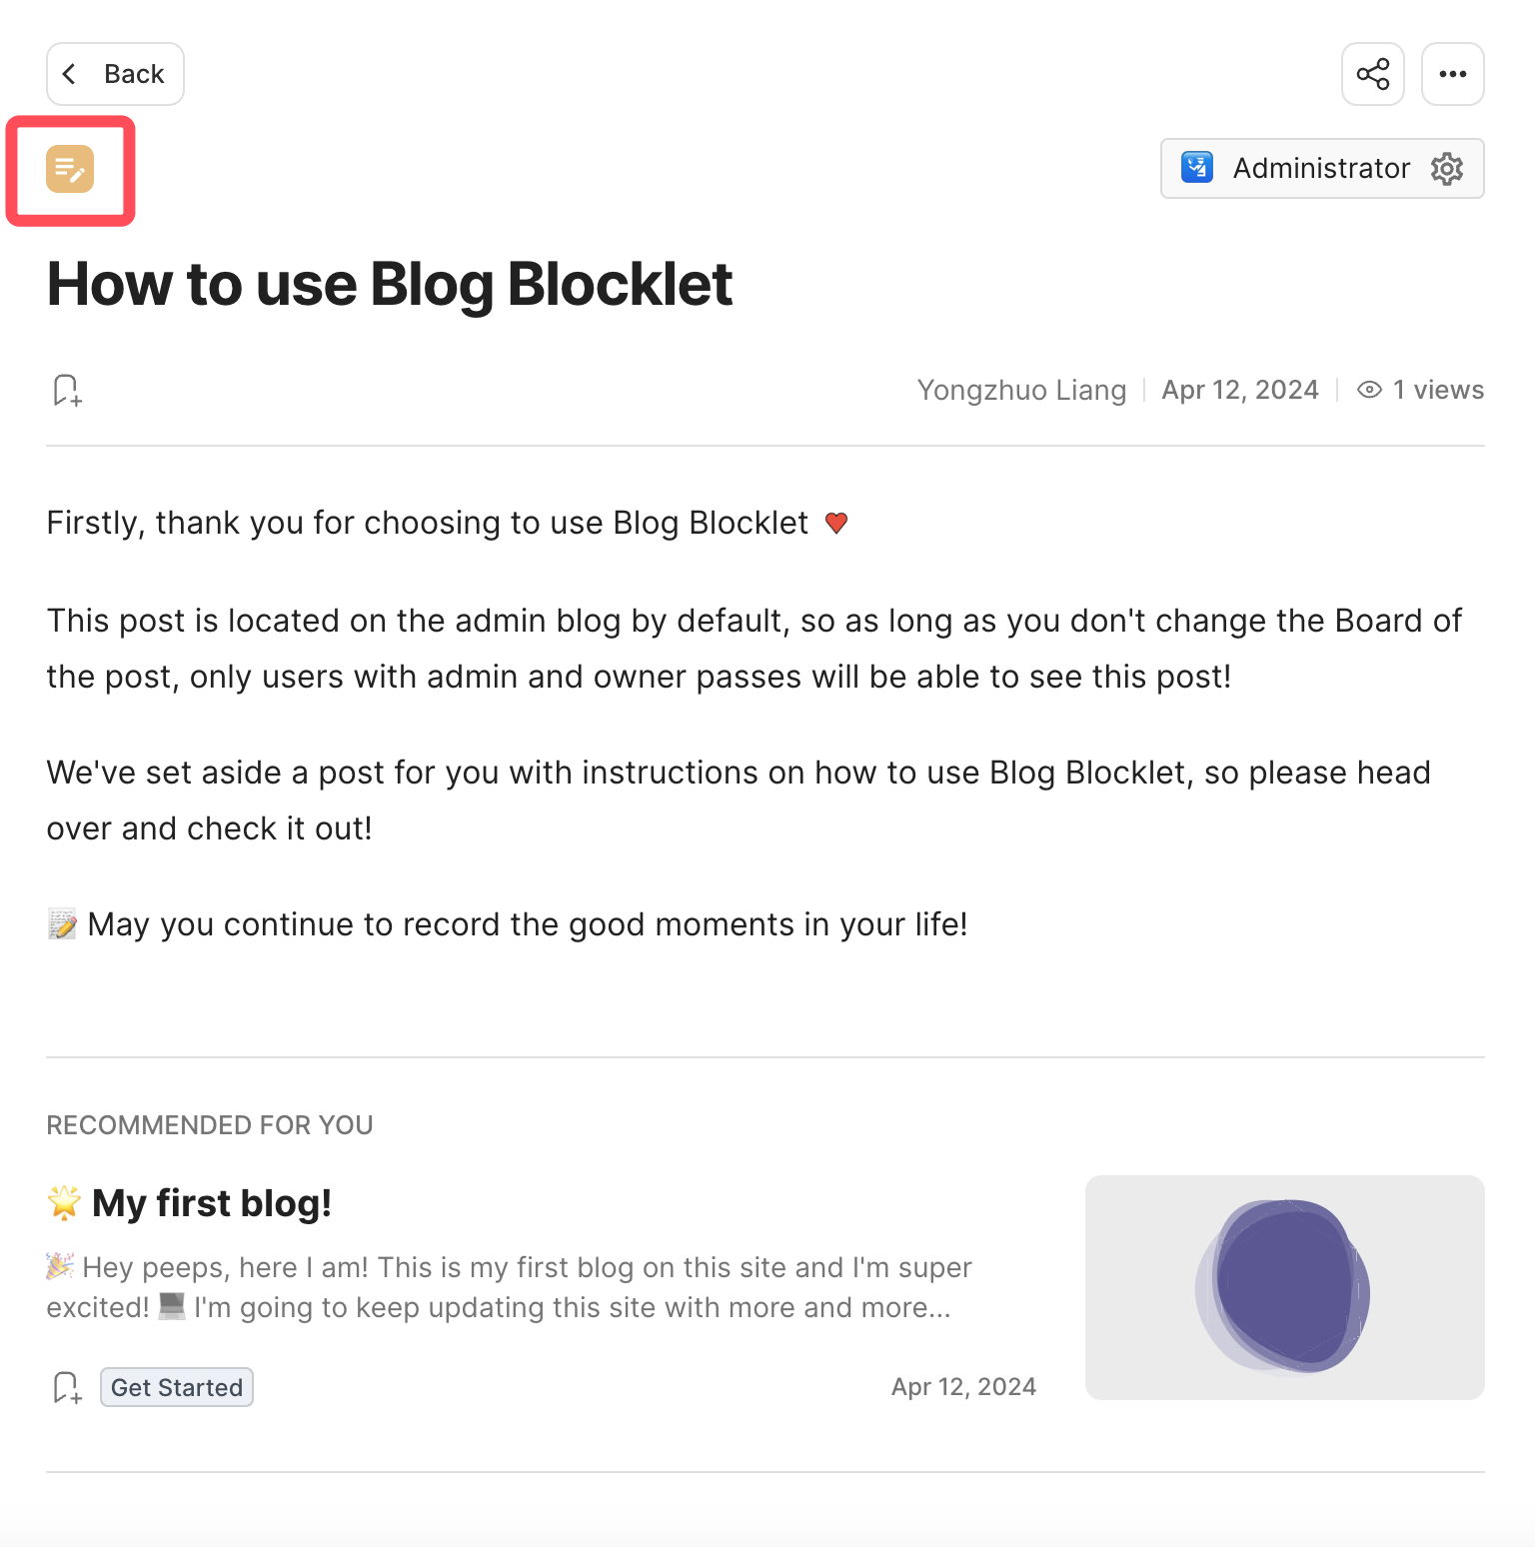Click the How to use Blog Blocklet heading

pos(390,285)
